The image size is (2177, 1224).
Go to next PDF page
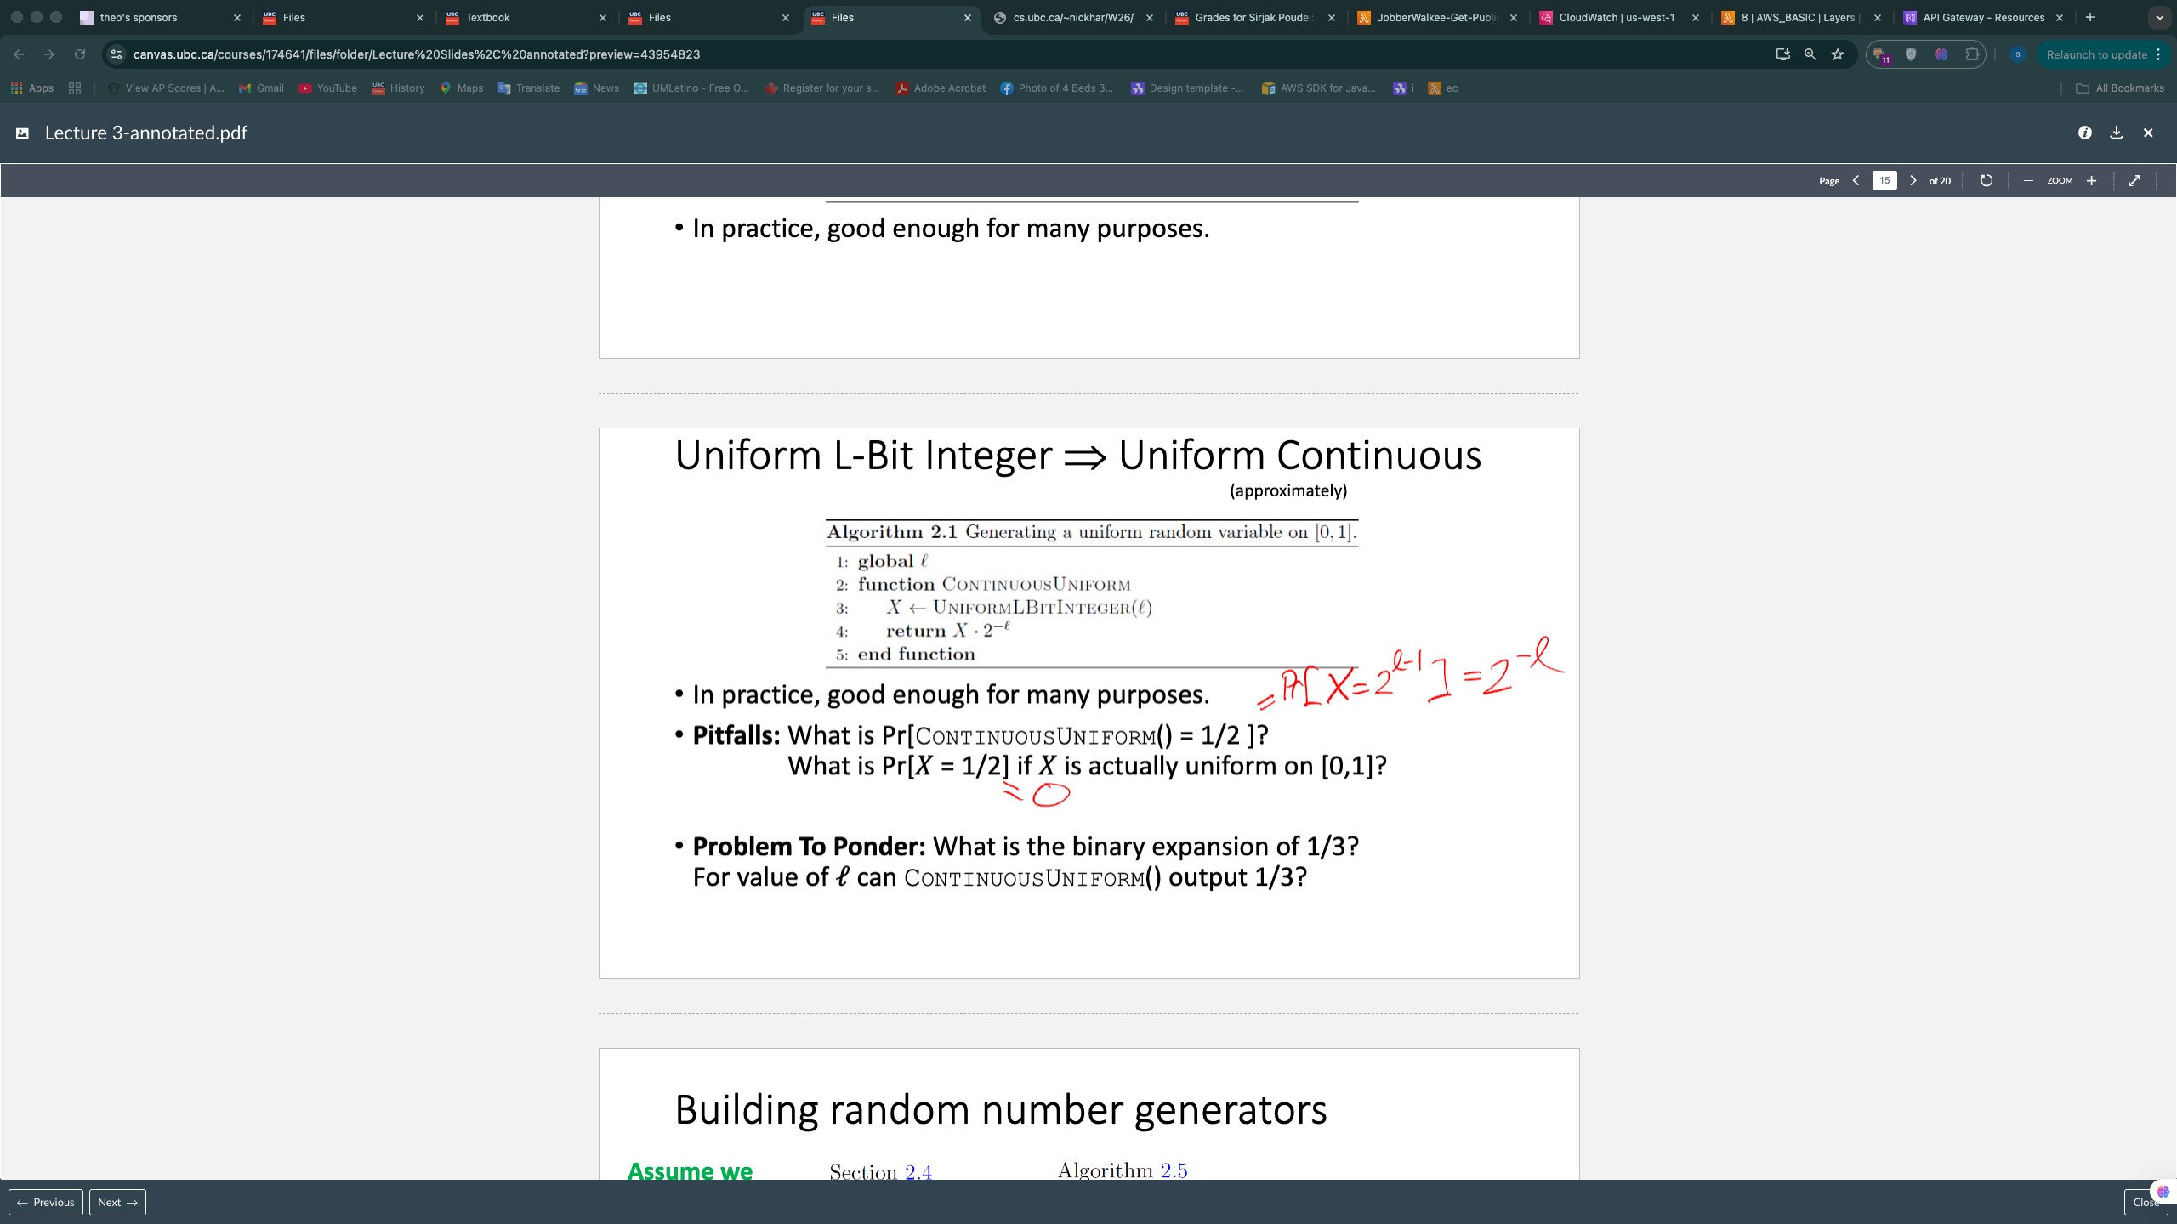[1913, 180]
